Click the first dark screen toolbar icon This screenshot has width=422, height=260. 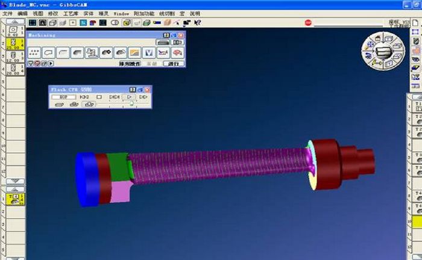pyautogui.click(x=33, y=23)
